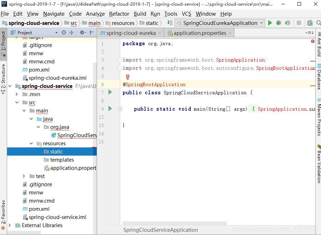Close the application.properties tab
The width and height of the screenshot is (321, 235).
(x=230, y=33)
